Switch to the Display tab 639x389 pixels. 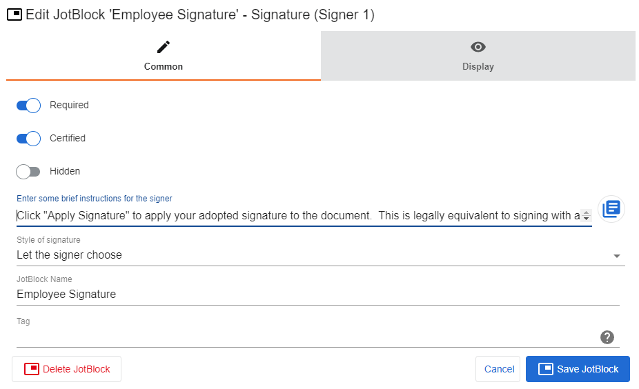pos(478,66)
